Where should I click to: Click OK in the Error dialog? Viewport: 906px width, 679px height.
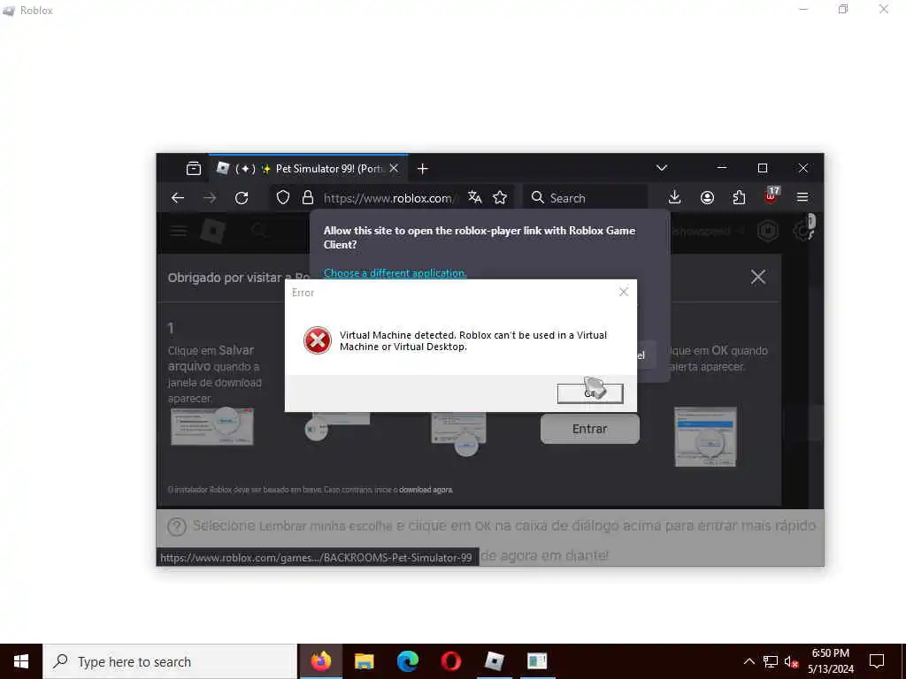tap(590, 393)
